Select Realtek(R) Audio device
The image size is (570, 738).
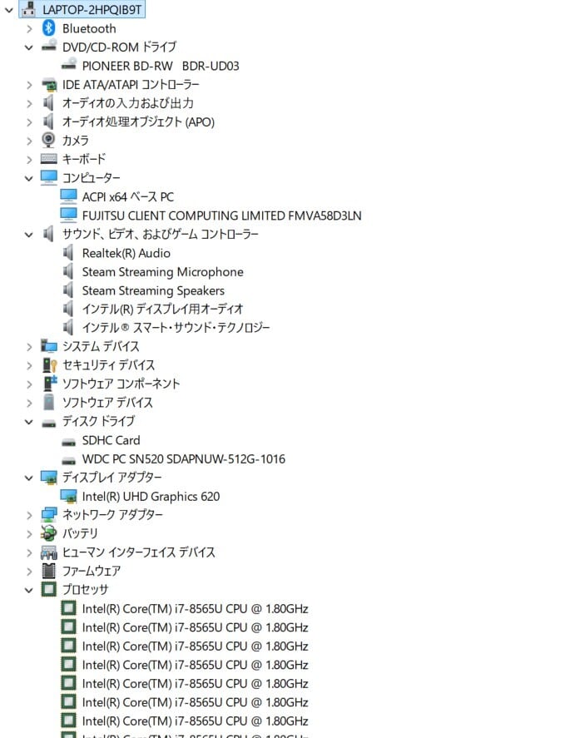point(126,253)
